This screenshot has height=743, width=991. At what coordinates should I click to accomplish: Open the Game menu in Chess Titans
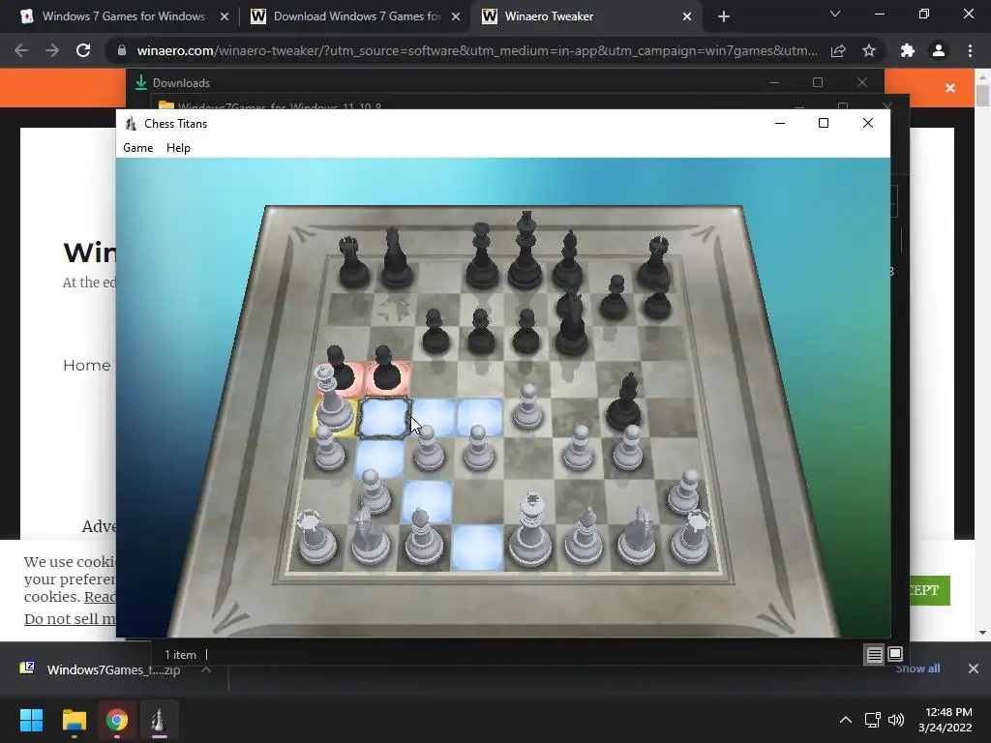[137, 148]
